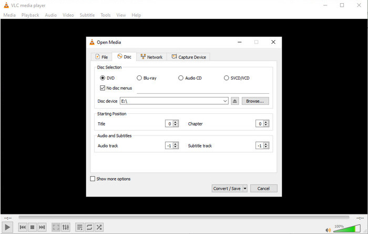Click the Chapter value field
Viewport: 368px width, 234px height.
tap(260, 124)
